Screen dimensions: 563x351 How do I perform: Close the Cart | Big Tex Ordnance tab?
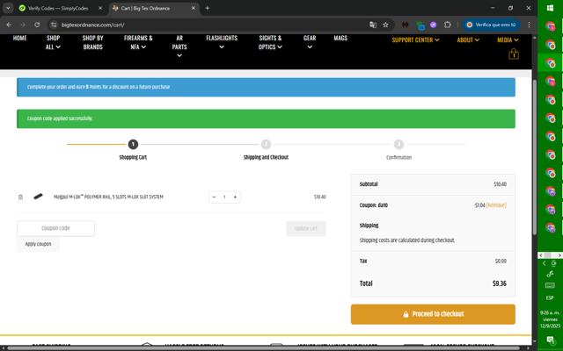(x=194, y=8)
